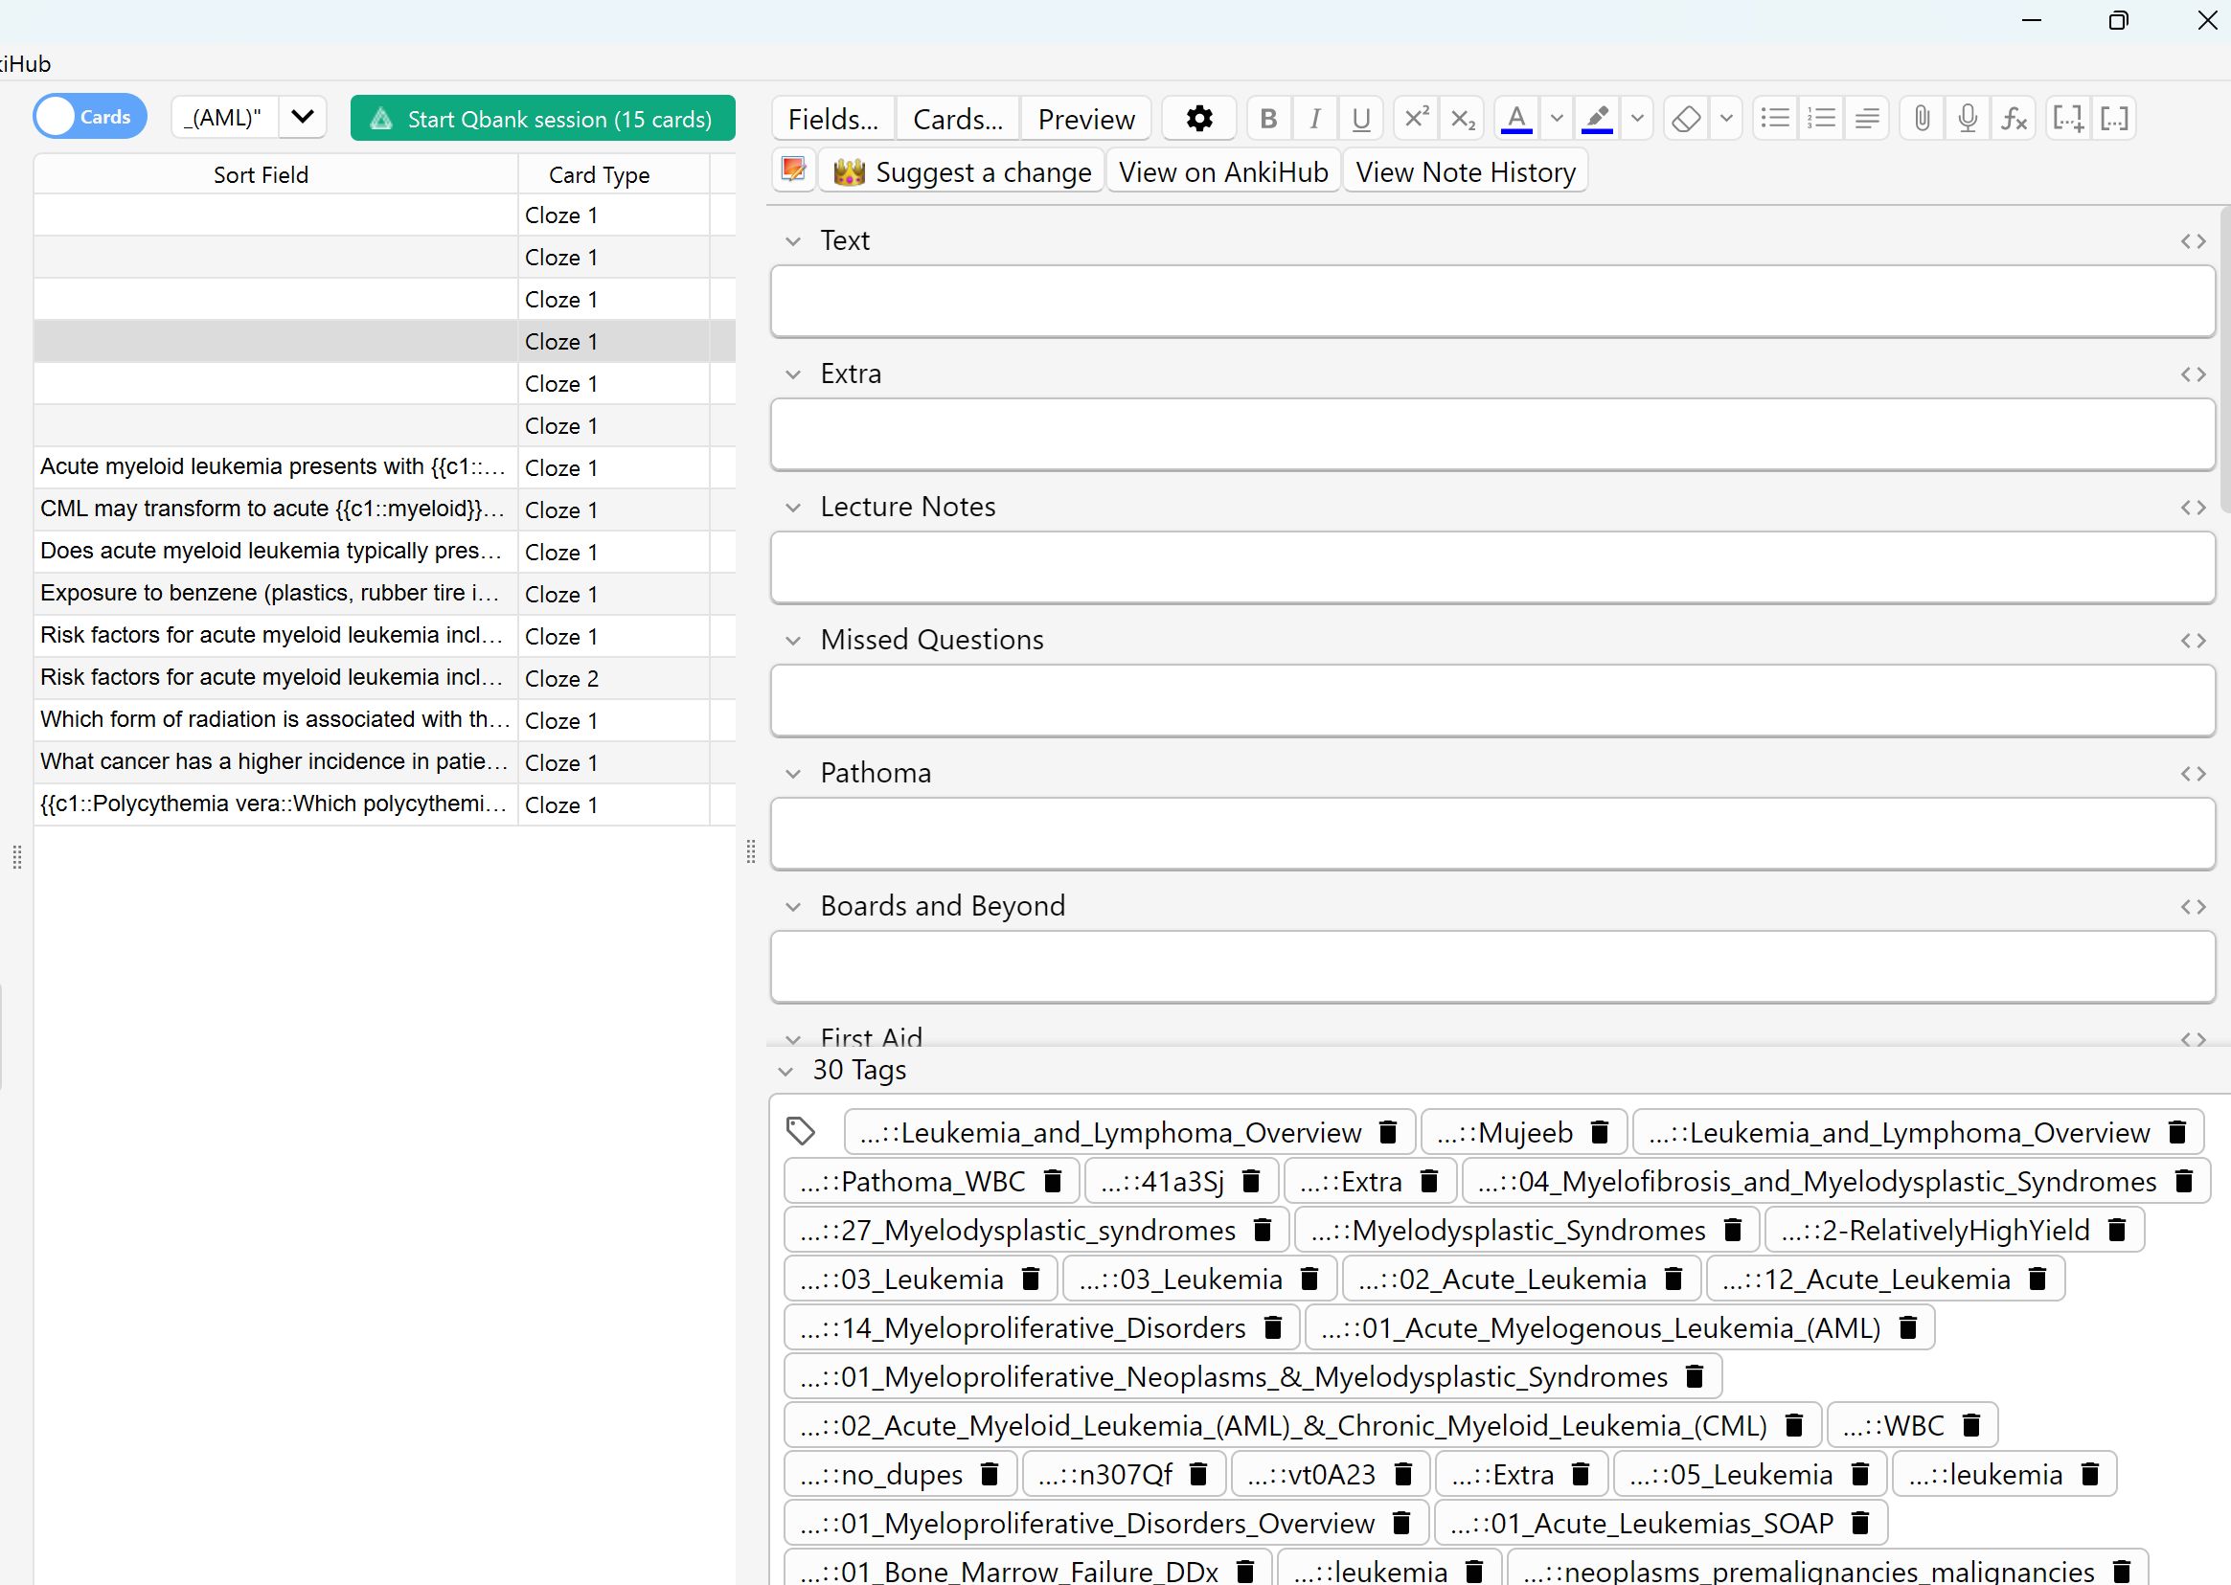Screen dimensions: 2231x1585
Task: Click the eraser remove formatting icon
Action: 1685,119
